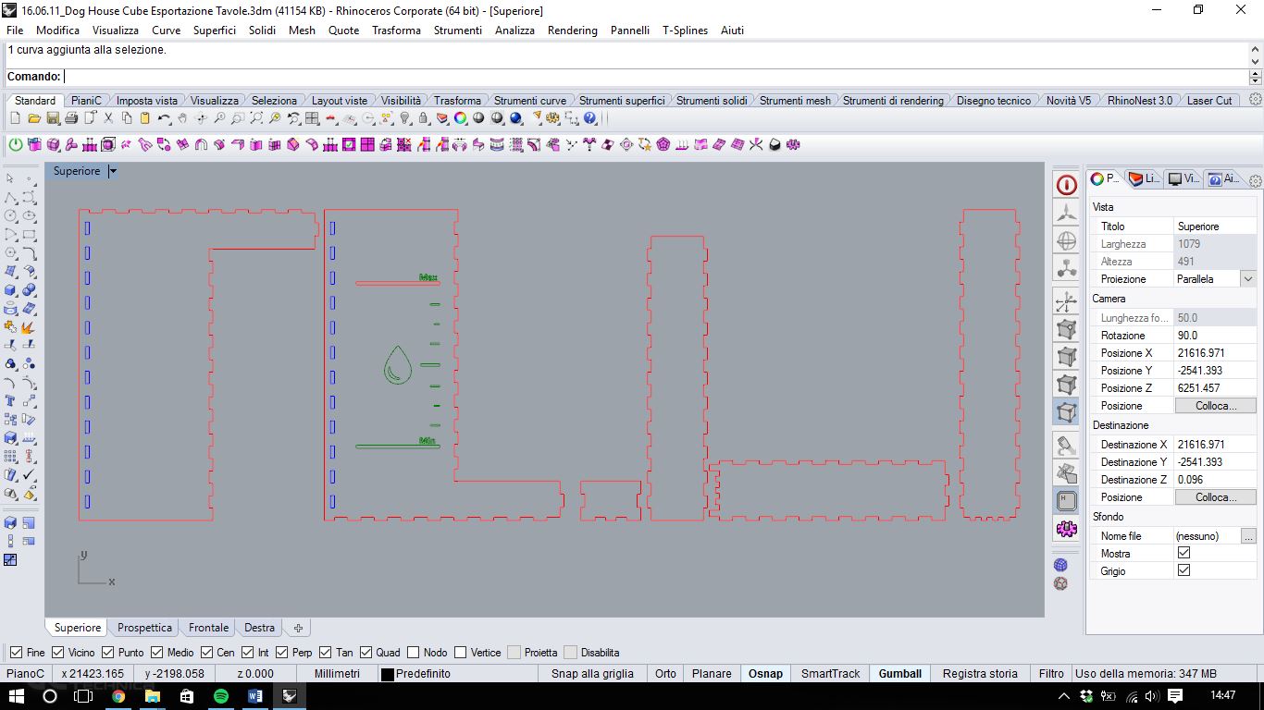Click the Paste clipboard icon
Viewport: 1264px width, 710px height.
click(145, 118)
